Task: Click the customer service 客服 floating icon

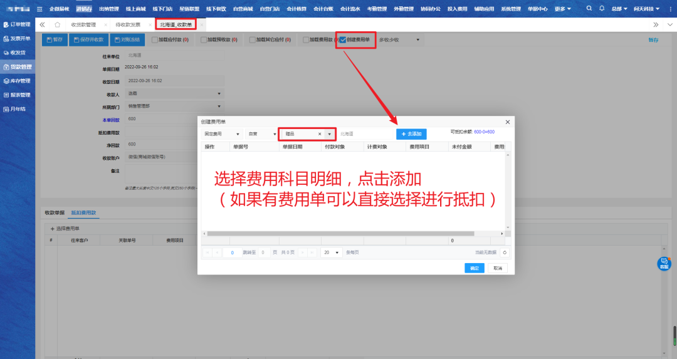Action: [664, 264]
